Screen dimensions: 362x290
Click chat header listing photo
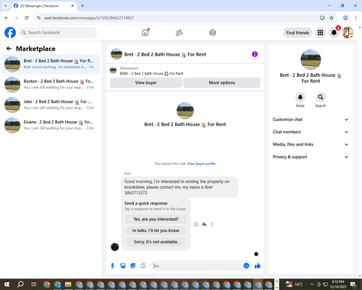coord(117,54)
